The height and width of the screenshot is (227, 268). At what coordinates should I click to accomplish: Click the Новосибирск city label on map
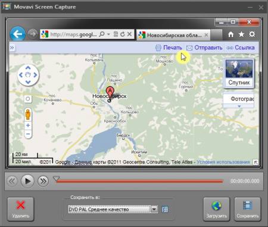click(x=110, y=96)
